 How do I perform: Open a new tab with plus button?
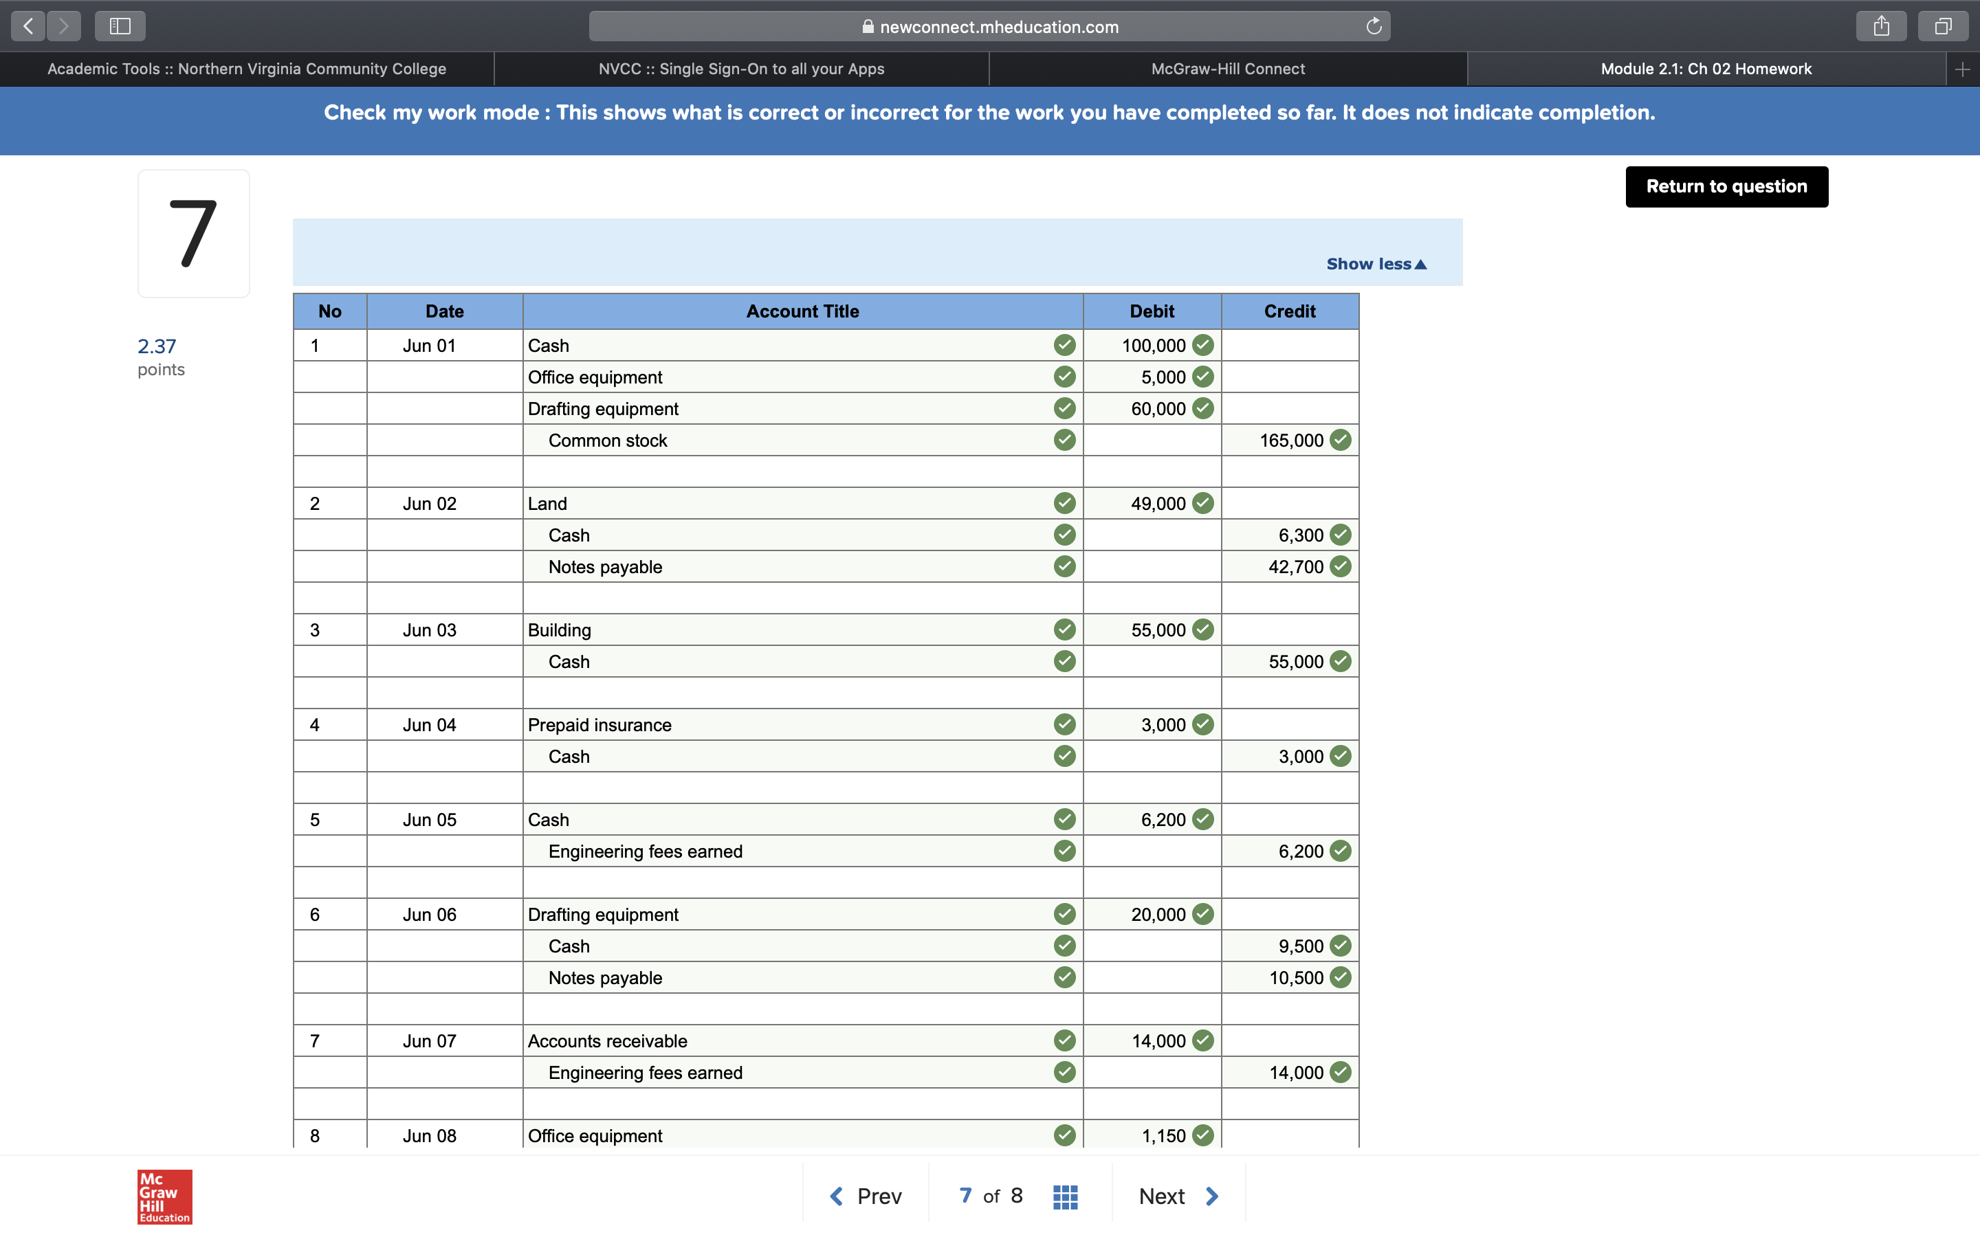pos(1962,69)
